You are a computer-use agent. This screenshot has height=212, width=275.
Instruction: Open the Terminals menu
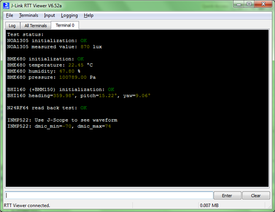coord(28,16)
